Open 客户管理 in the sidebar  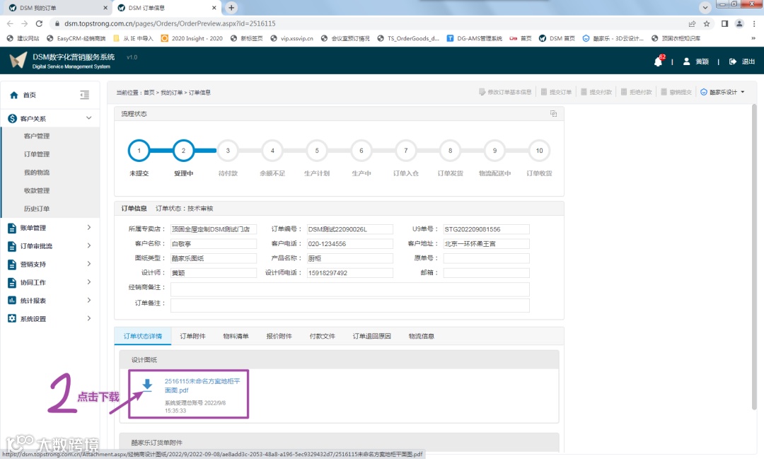coord(37,136)
